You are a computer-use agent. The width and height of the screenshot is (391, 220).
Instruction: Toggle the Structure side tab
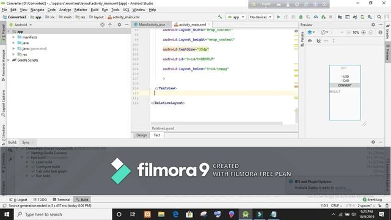click(x=3, y=135)
